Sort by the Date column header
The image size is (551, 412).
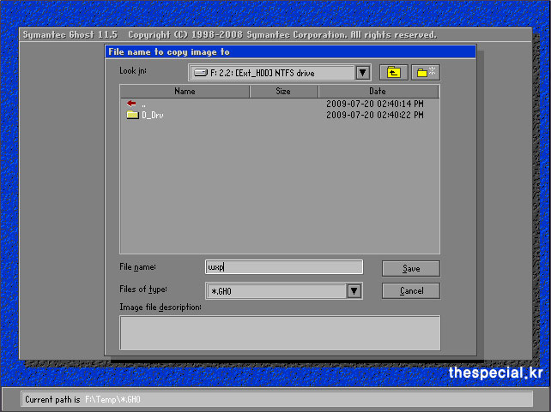378,91
